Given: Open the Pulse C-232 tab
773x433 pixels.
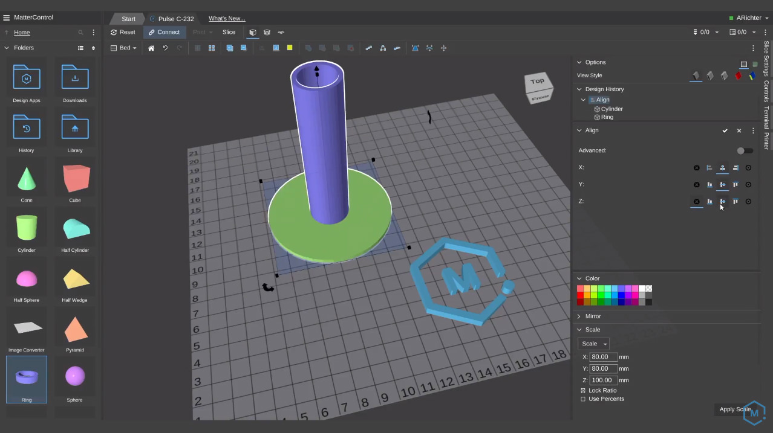Looking at the screenshot, I should [175, 19].
